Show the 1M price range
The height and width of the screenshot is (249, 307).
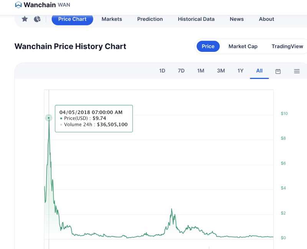[x=201, y=71]
